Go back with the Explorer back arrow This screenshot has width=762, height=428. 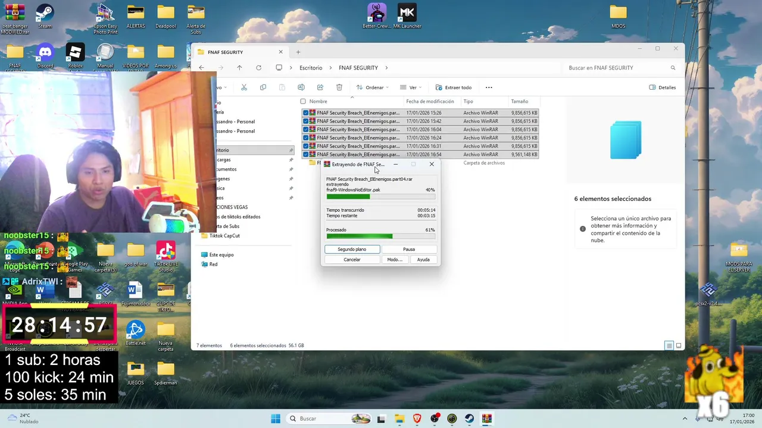click(x=201, y=68)
